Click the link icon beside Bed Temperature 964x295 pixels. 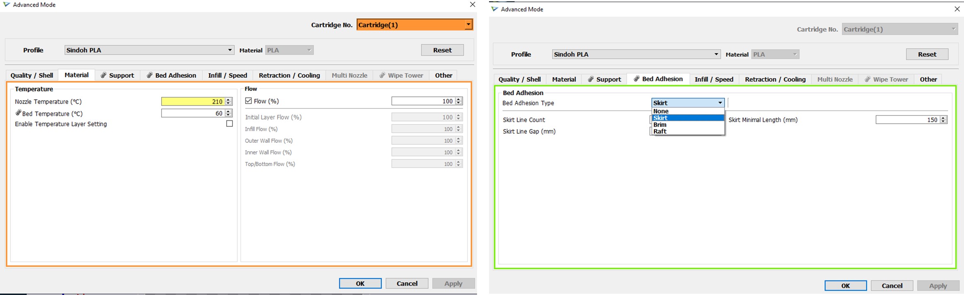(18, 113)
